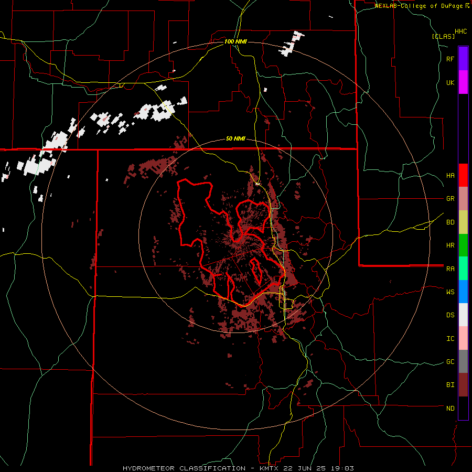Select the BD yellow legend block
The height and width of the screenshot is (472, 472).
pyautogui.click(x=463, y=222)
